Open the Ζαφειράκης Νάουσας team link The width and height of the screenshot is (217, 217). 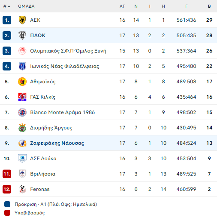click(57, 143)
